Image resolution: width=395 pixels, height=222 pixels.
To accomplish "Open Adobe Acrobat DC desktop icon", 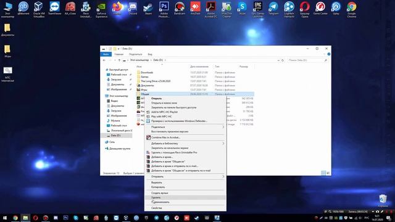I will point(211,10).
